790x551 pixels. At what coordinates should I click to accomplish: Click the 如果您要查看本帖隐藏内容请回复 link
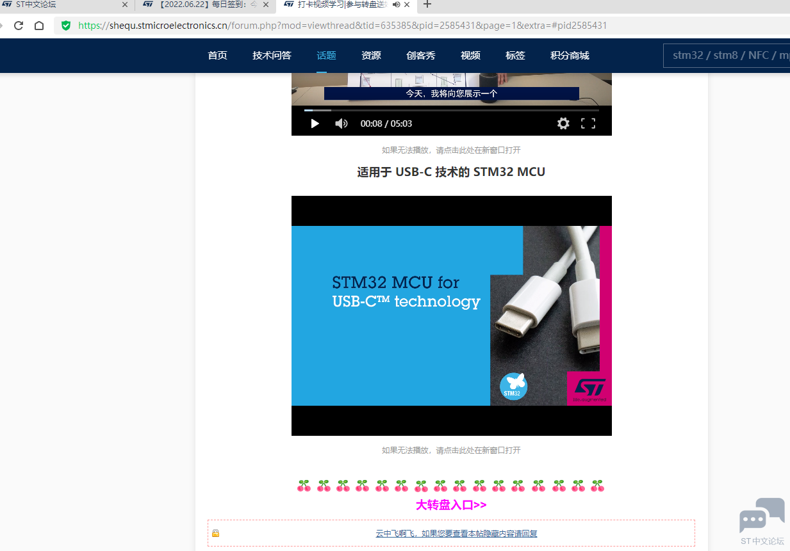pos(456,533)
